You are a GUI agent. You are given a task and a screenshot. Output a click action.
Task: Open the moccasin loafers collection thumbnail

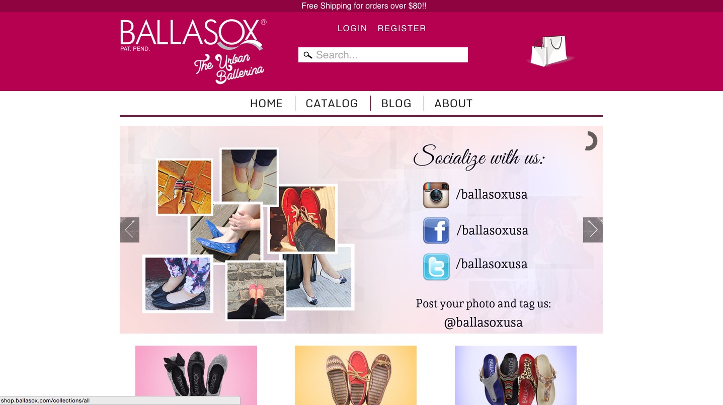(x=356, y=375)
